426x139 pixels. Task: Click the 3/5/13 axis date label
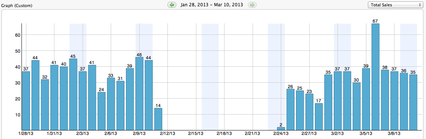coord(366,133)
